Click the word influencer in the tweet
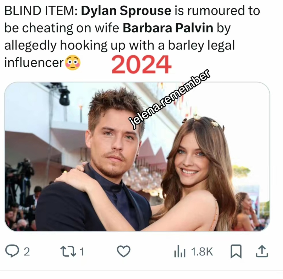The width and height of the screenshot is (283, 279). (x=34, y=62)
